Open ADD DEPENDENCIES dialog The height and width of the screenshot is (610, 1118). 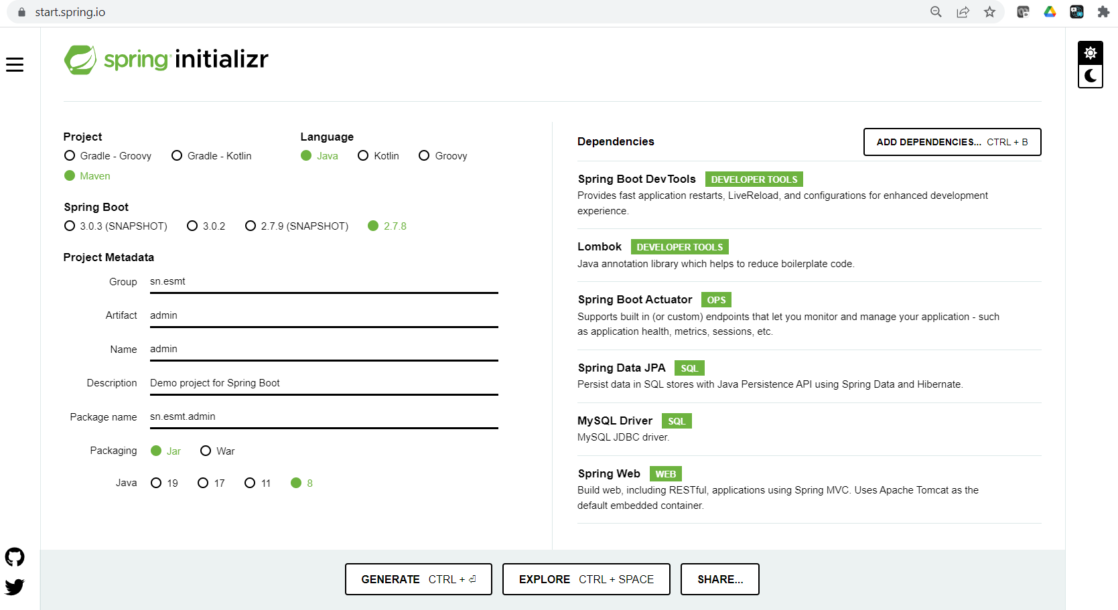point(952,142)
